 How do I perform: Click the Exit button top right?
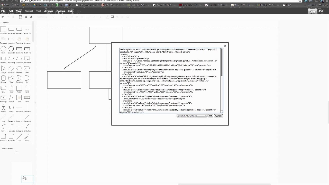[321, 11]
